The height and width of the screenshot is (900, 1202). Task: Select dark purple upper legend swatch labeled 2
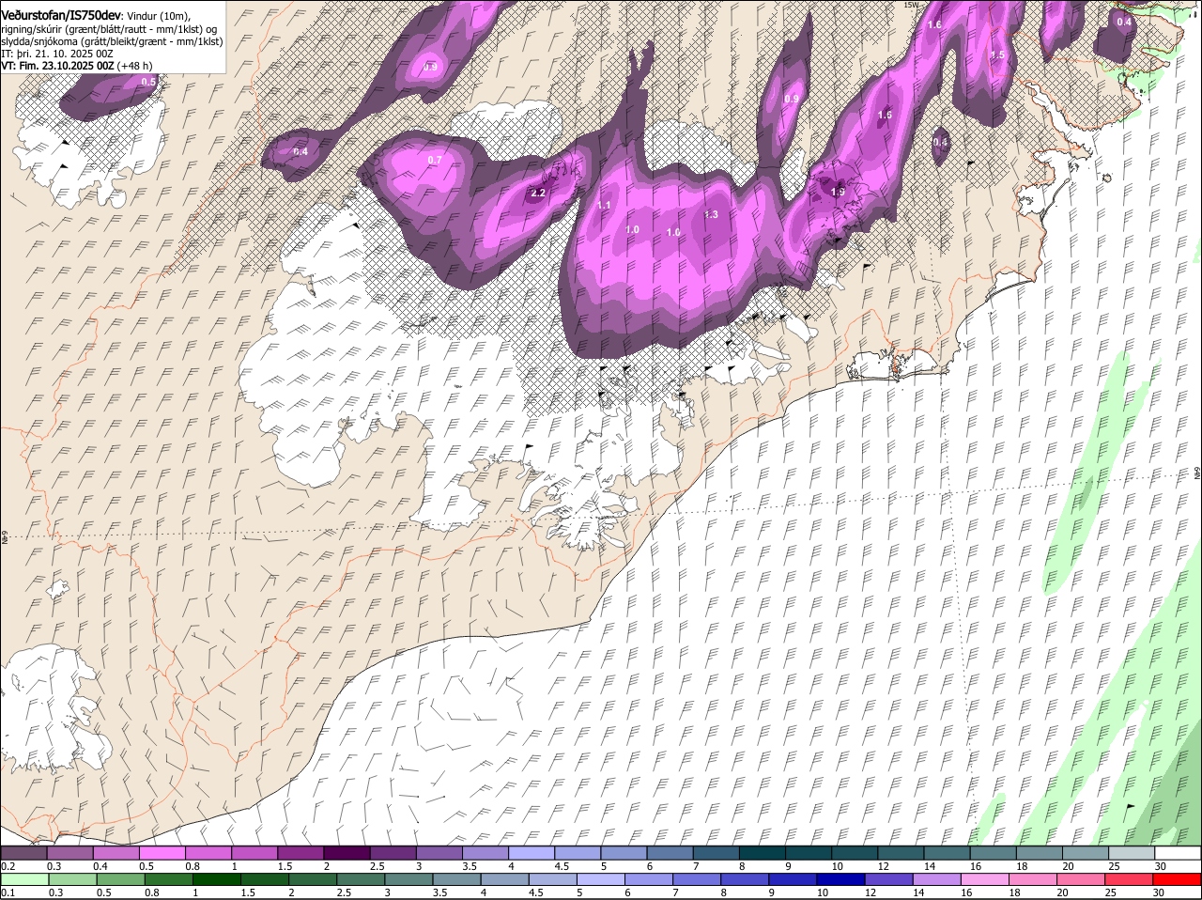347,853
